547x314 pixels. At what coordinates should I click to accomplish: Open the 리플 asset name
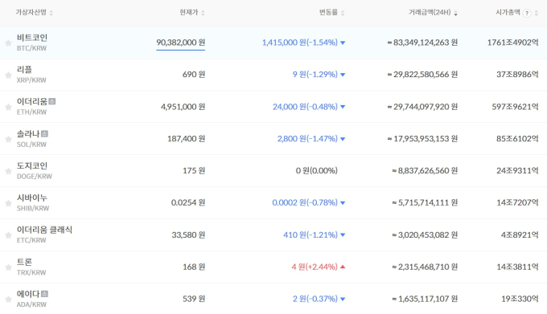click(x=24, y=70)
